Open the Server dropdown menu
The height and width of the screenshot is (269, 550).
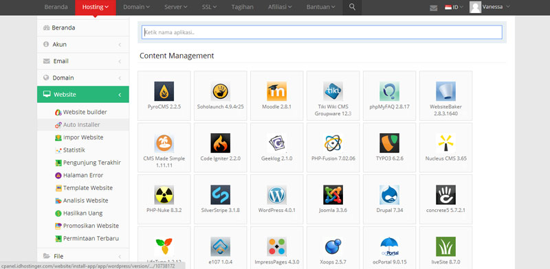(x=176, y=7)
